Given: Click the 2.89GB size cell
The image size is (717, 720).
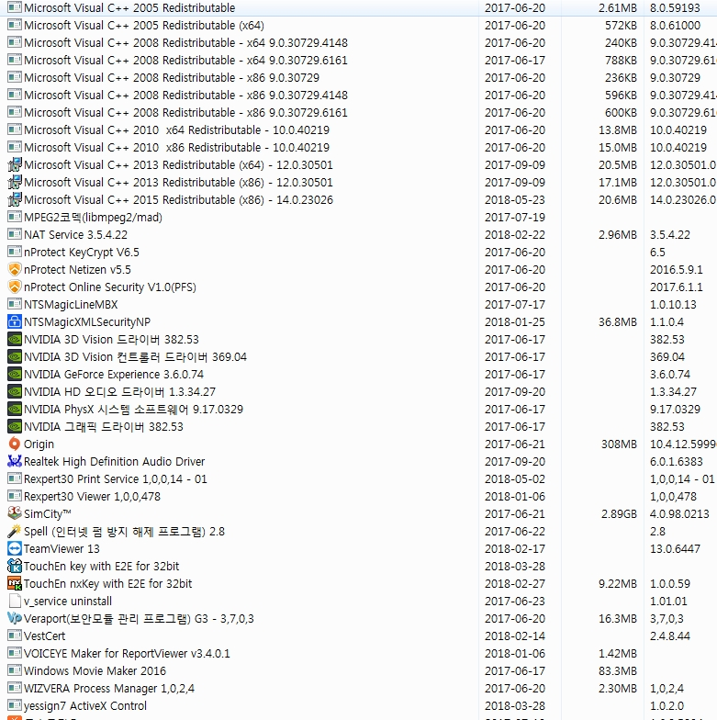Looking at the screenshot, I should [x=619, y=514].
